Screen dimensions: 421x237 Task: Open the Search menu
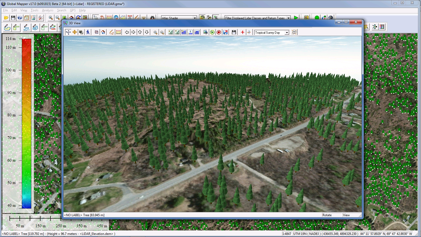pos(62,10)
